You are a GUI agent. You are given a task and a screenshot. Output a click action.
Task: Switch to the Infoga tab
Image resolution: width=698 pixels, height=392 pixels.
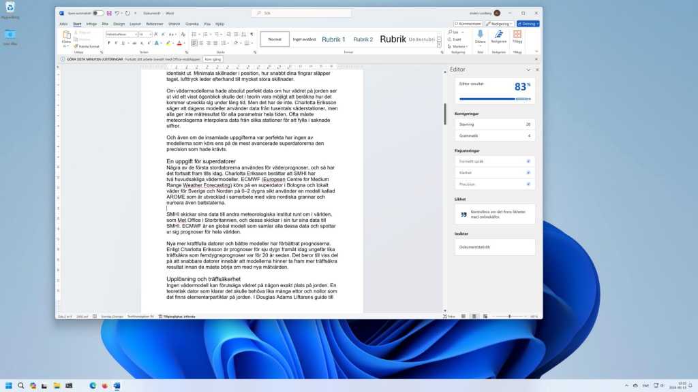point(91,24)
